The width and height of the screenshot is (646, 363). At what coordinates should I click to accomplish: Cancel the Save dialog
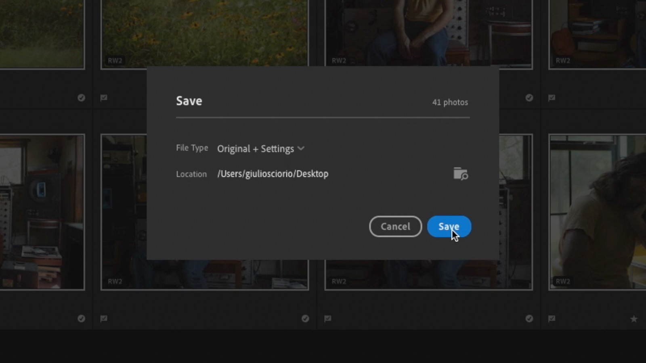click(395, 227)
